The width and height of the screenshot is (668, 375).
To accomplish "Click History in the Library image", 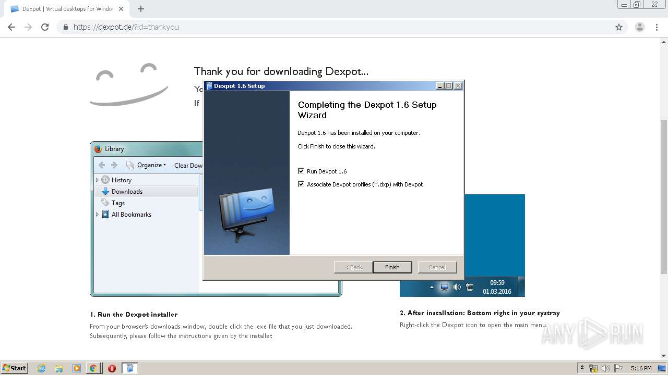I will 121,180.
